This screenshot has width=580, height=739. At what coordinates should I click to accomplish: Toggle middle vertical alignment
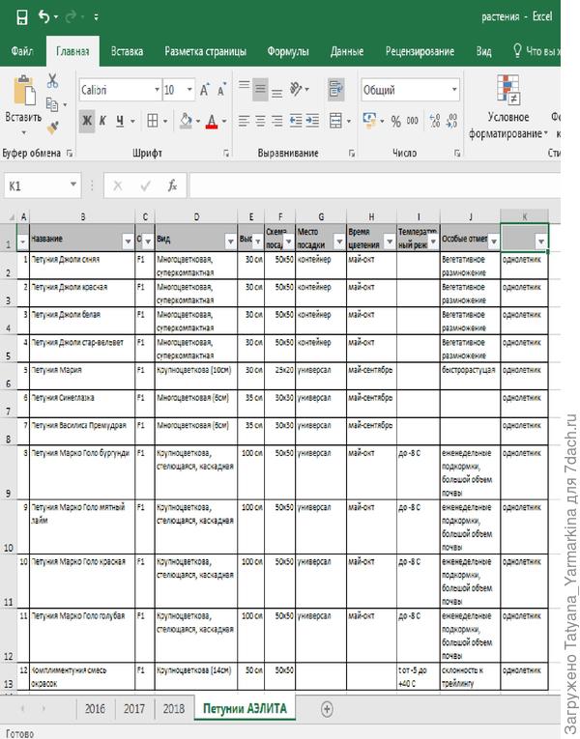tap(260, 89)
